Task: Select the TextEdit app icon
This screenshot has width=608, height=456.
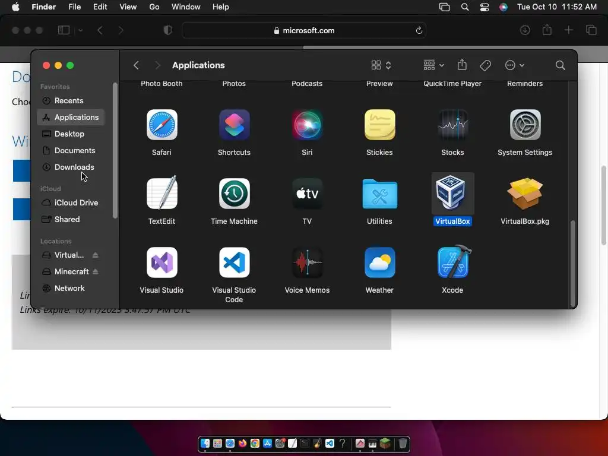Action: click(161, 193)
